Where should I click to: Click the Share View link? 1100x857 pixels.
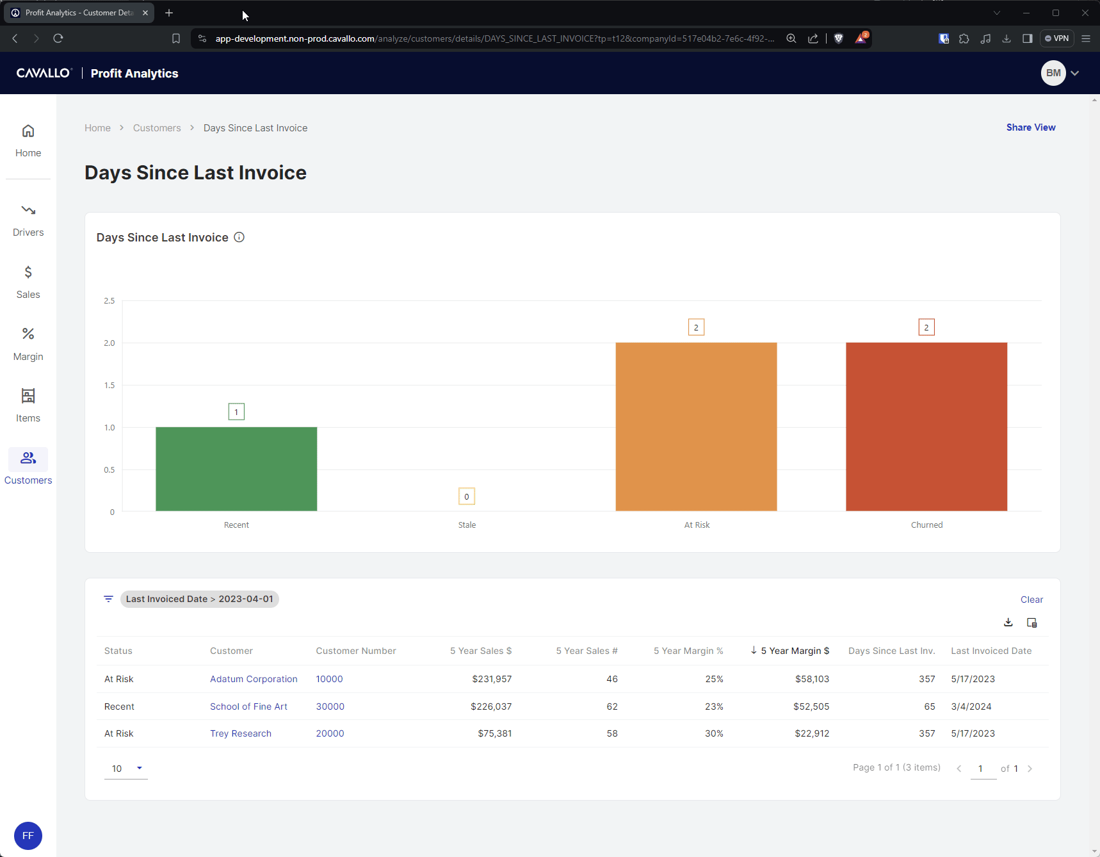1030,127
